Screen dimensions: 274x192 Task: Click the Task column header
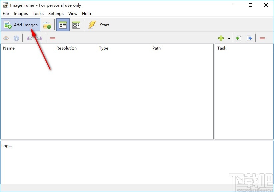pos(244,48)
